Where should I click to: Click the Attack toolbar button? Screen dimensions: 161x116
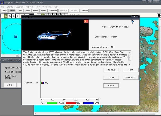click(27, 11)
